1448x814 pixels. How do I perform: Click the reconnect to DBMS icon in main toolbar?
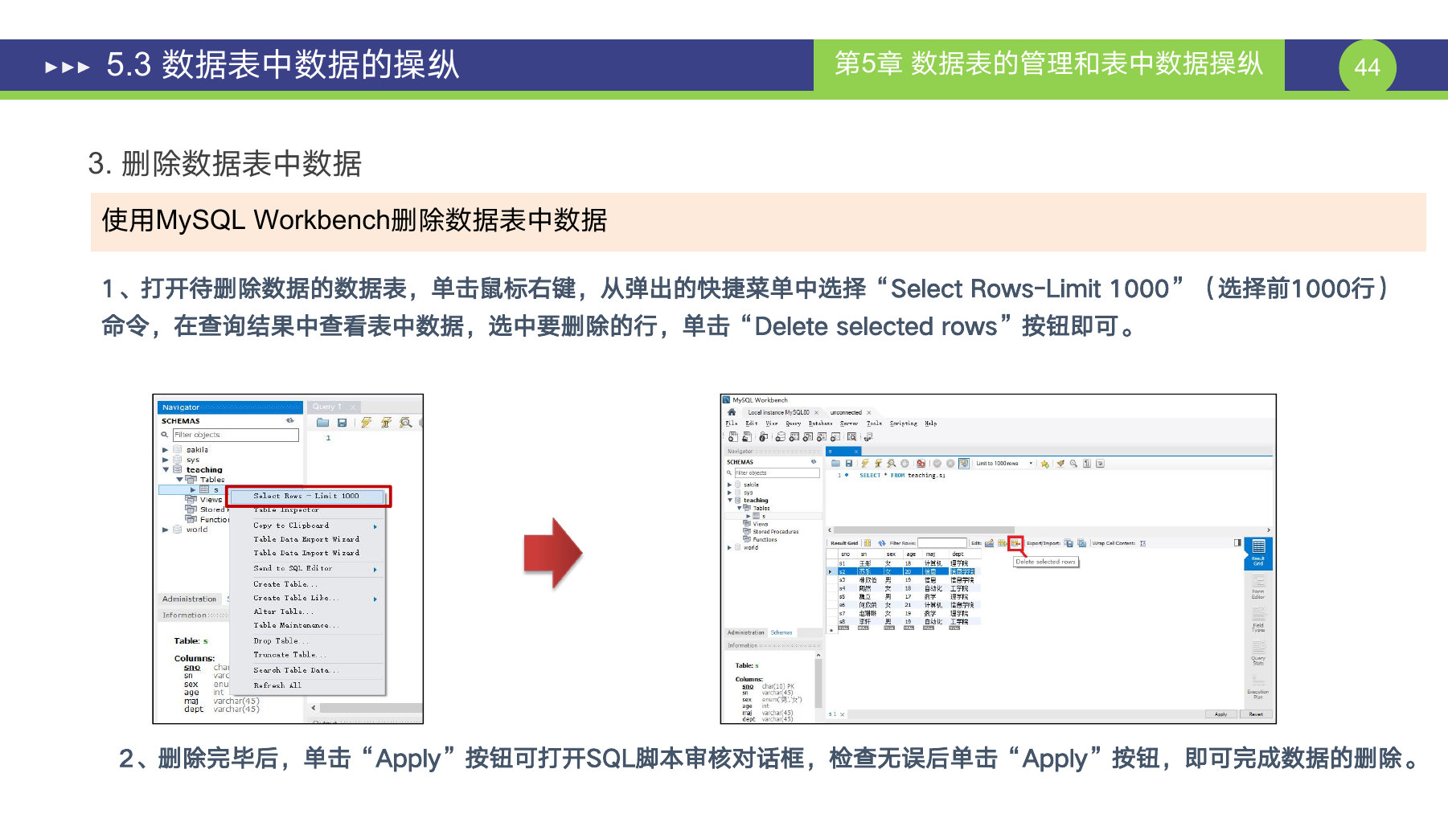pos(868,437)
